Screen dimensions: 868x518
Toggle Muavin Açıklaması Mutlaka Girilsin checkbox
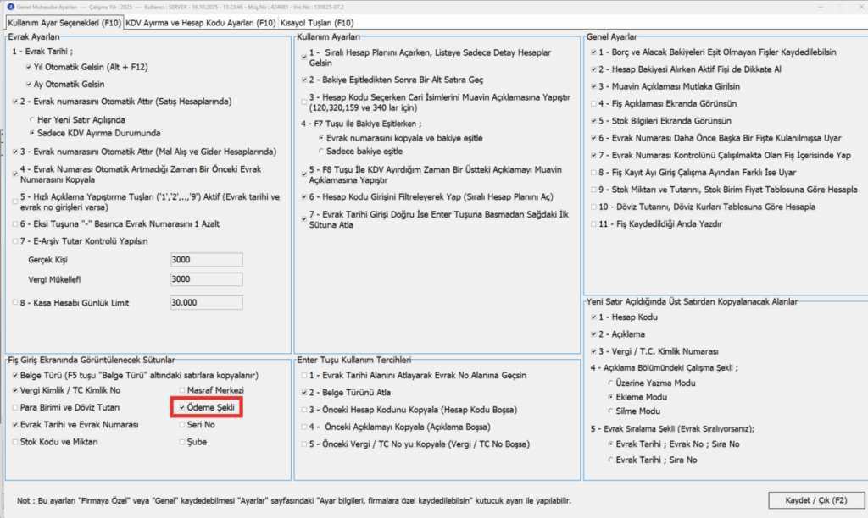pyautogui.click(x=593, y=86)
